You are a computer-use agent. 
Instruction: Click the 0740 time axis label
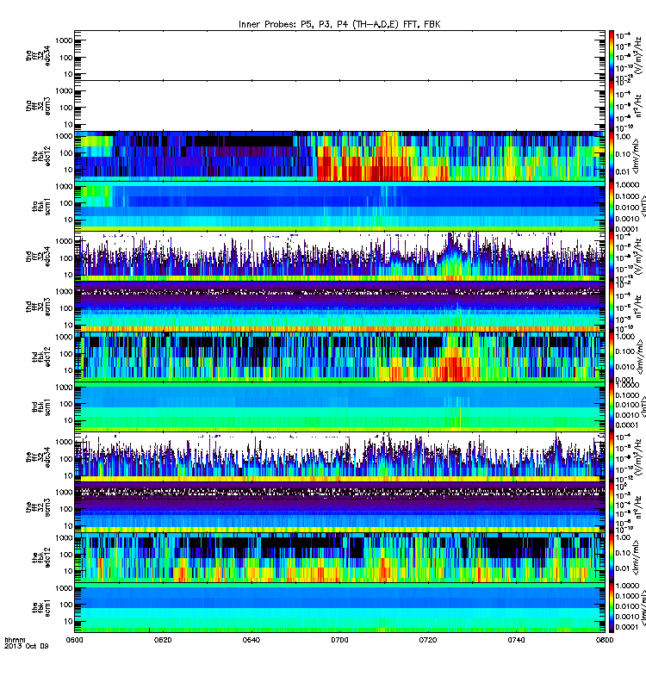[x=516, y=640]
